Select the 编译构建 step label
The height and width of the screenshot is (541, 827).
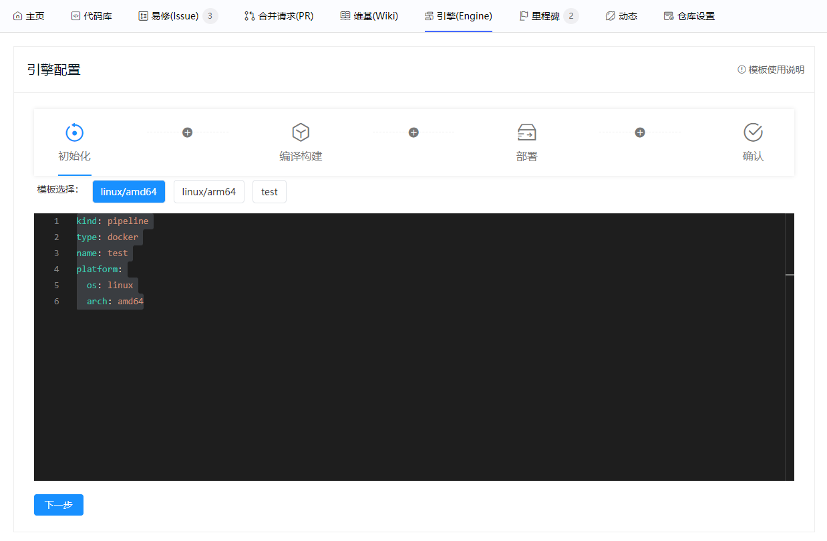(301, 156)
